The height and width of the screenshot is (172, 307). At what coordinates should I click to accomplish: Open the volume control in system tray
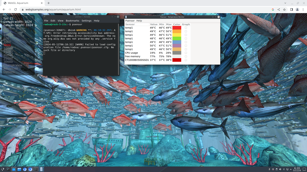[280, 169]
